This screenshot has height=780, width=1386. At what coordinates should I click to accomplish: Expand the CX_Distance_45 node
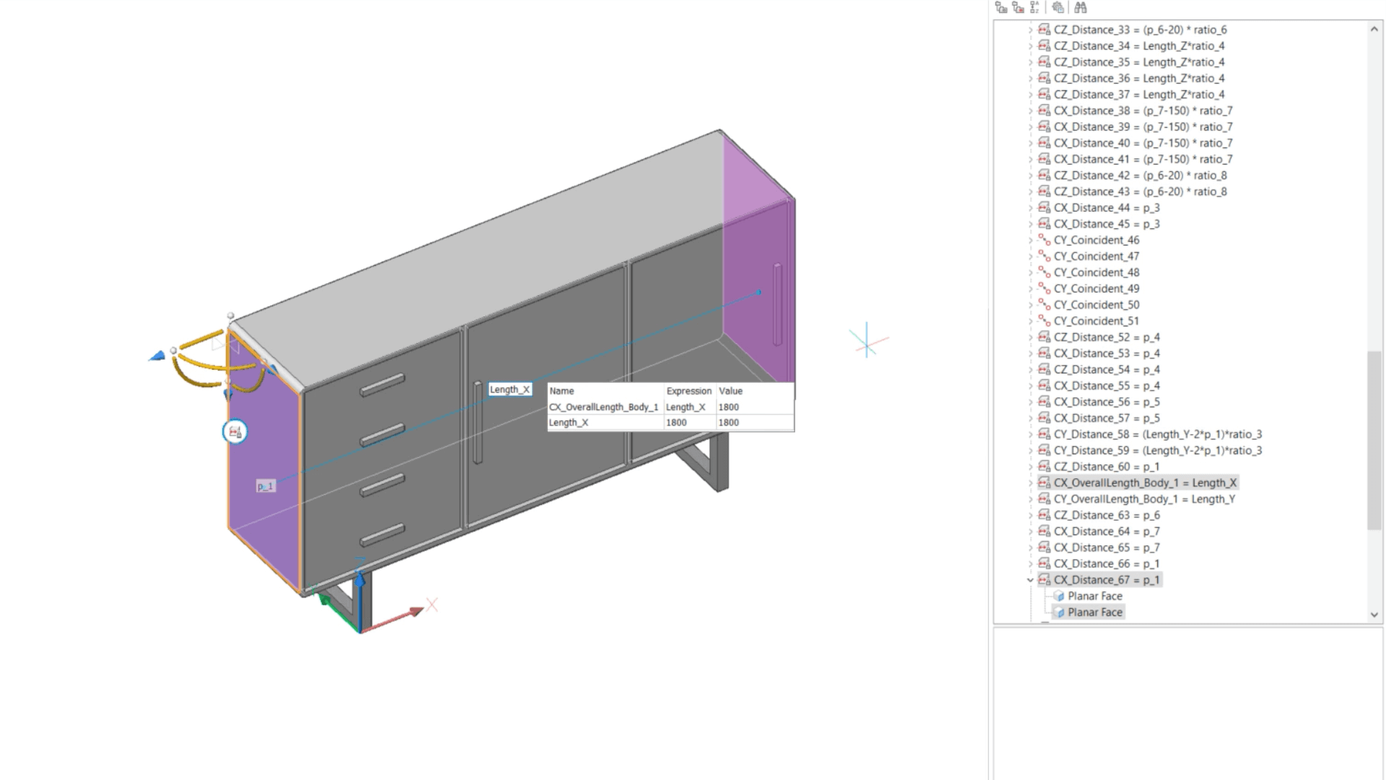[x=1030, y=224]
